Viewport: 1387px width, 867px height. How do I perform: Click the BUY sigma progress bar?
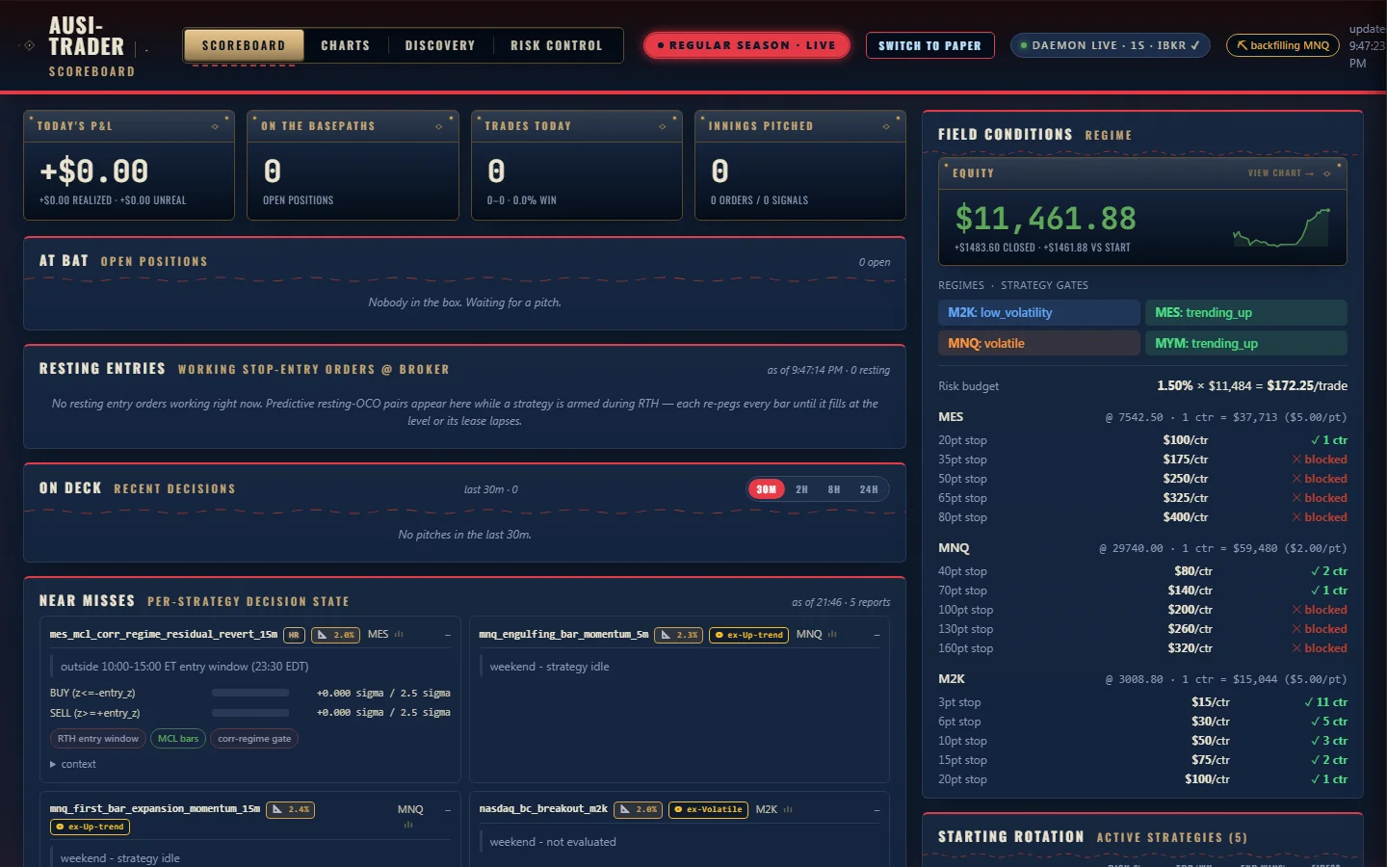tap(250, 693)
